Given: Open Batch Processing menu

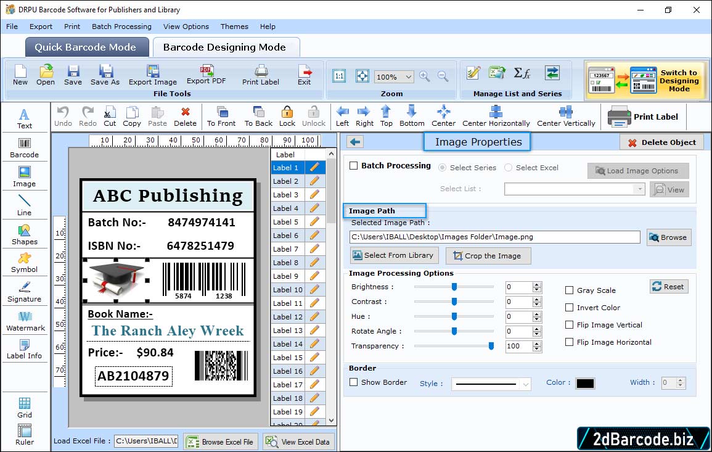Looking at the screenshot, I should [x=121, y=27].
